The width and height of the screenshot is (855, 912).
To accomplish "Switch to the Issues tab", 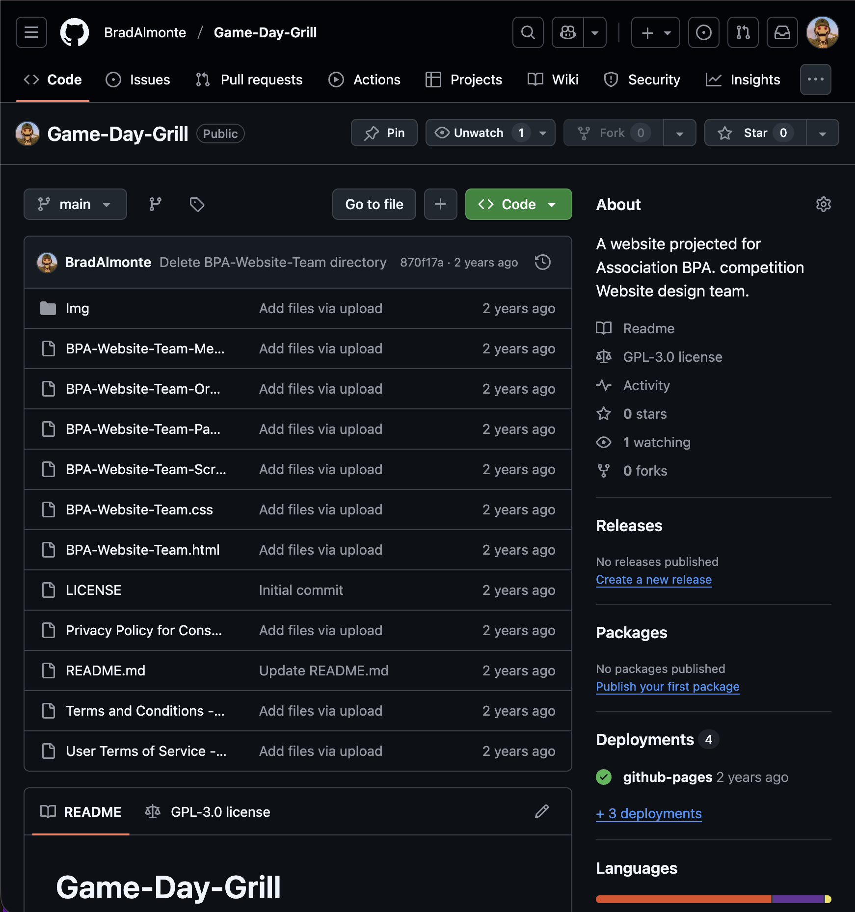I will 138,80.
